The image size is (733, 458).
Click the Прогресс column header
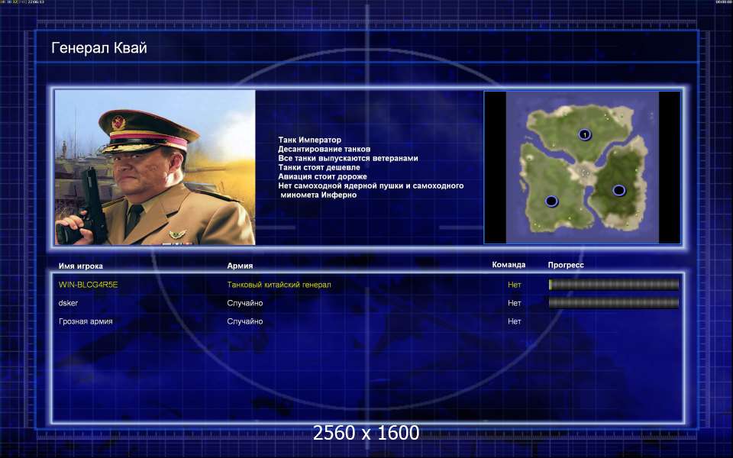click(x=566, y=265)
